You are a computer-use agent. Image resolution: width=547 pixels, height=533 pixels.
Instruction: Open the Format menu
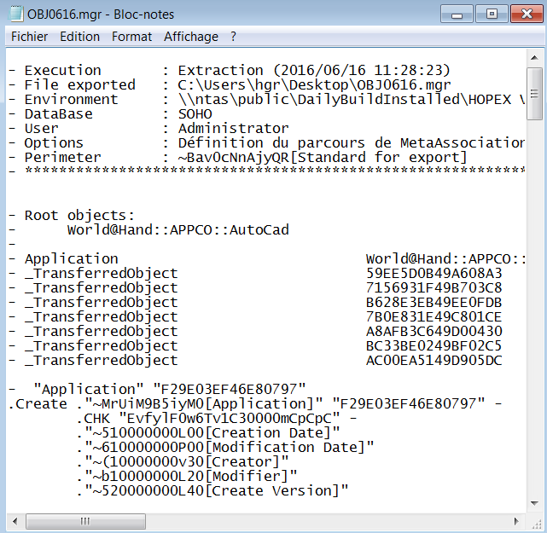[131, 37]
